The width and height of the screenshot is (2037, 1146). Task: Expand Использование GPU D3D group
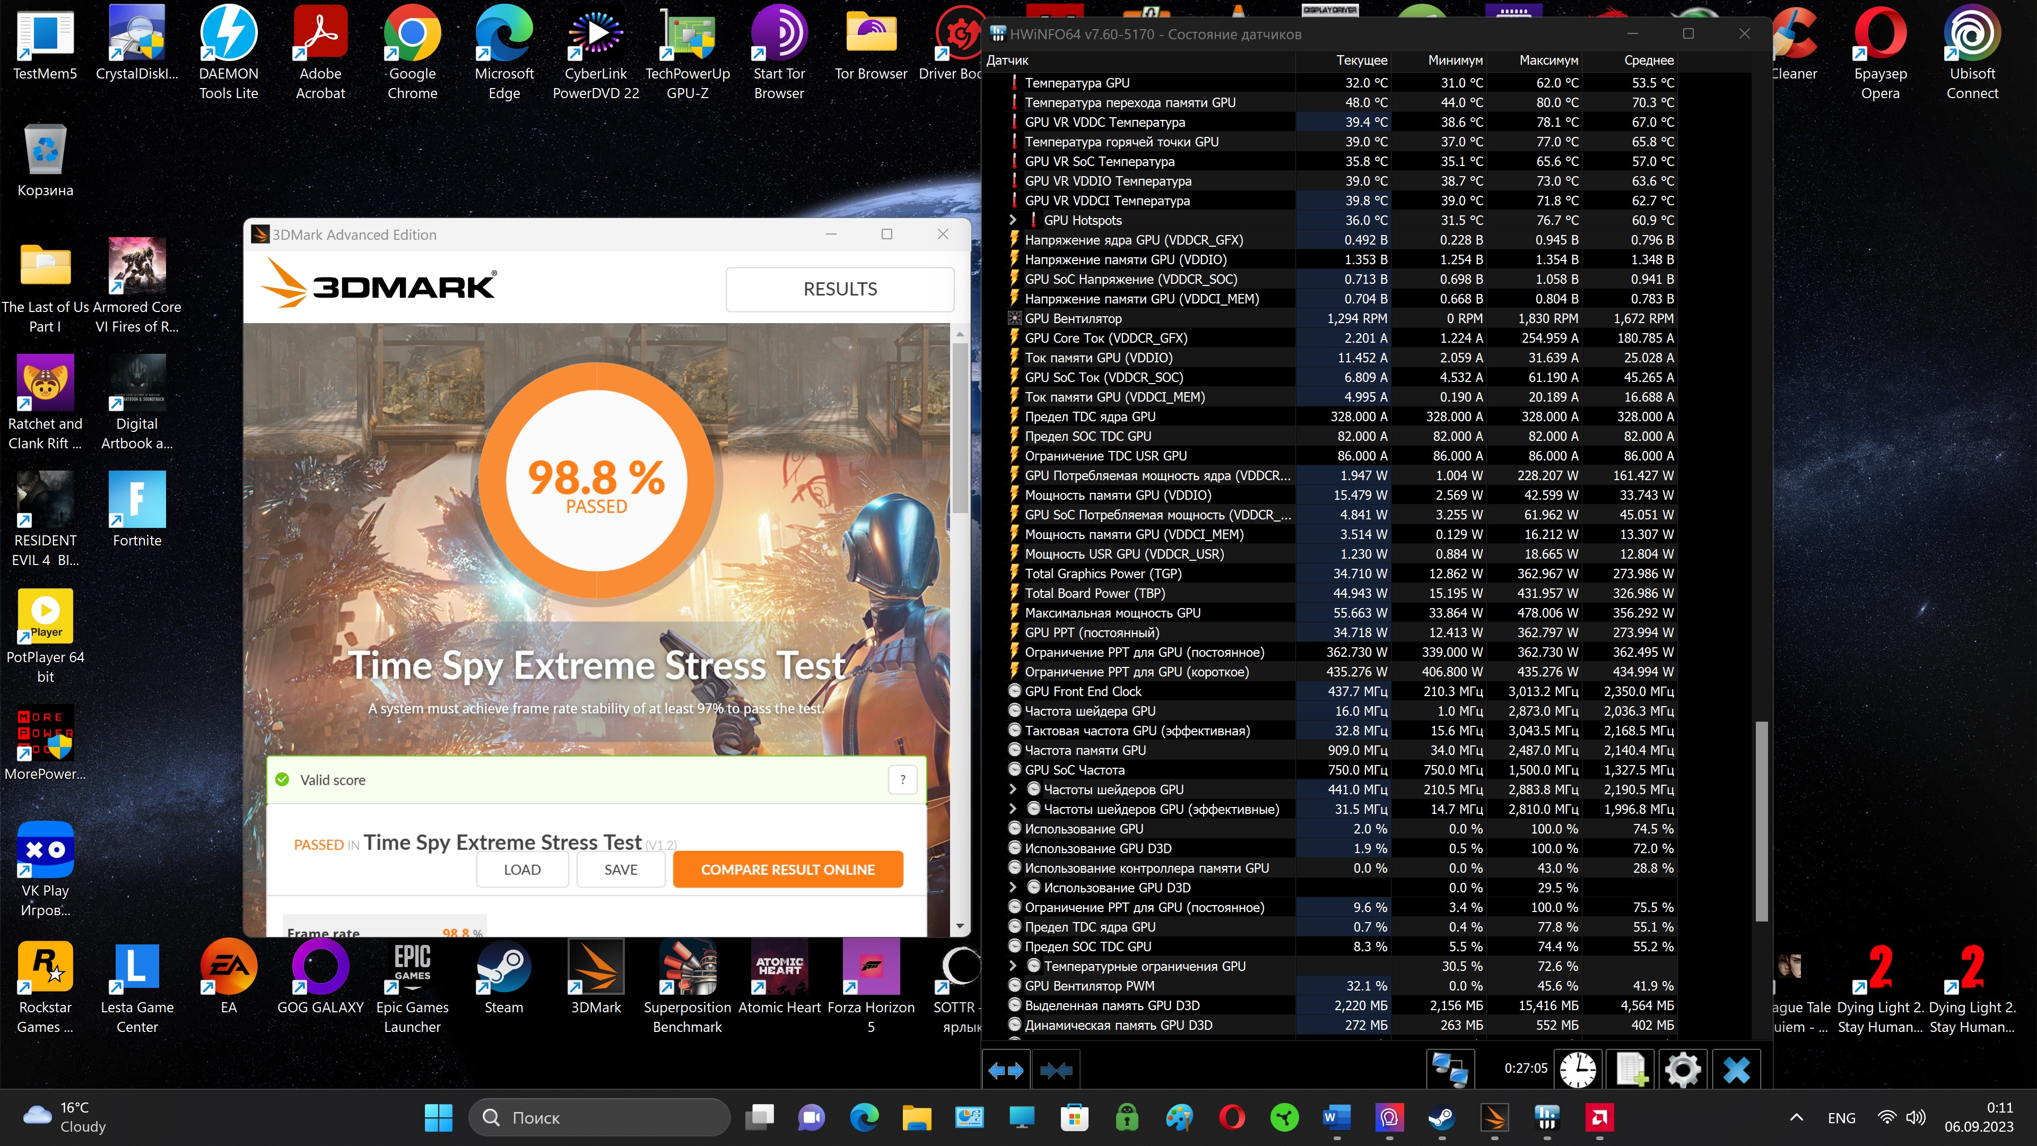point(1013,888)
